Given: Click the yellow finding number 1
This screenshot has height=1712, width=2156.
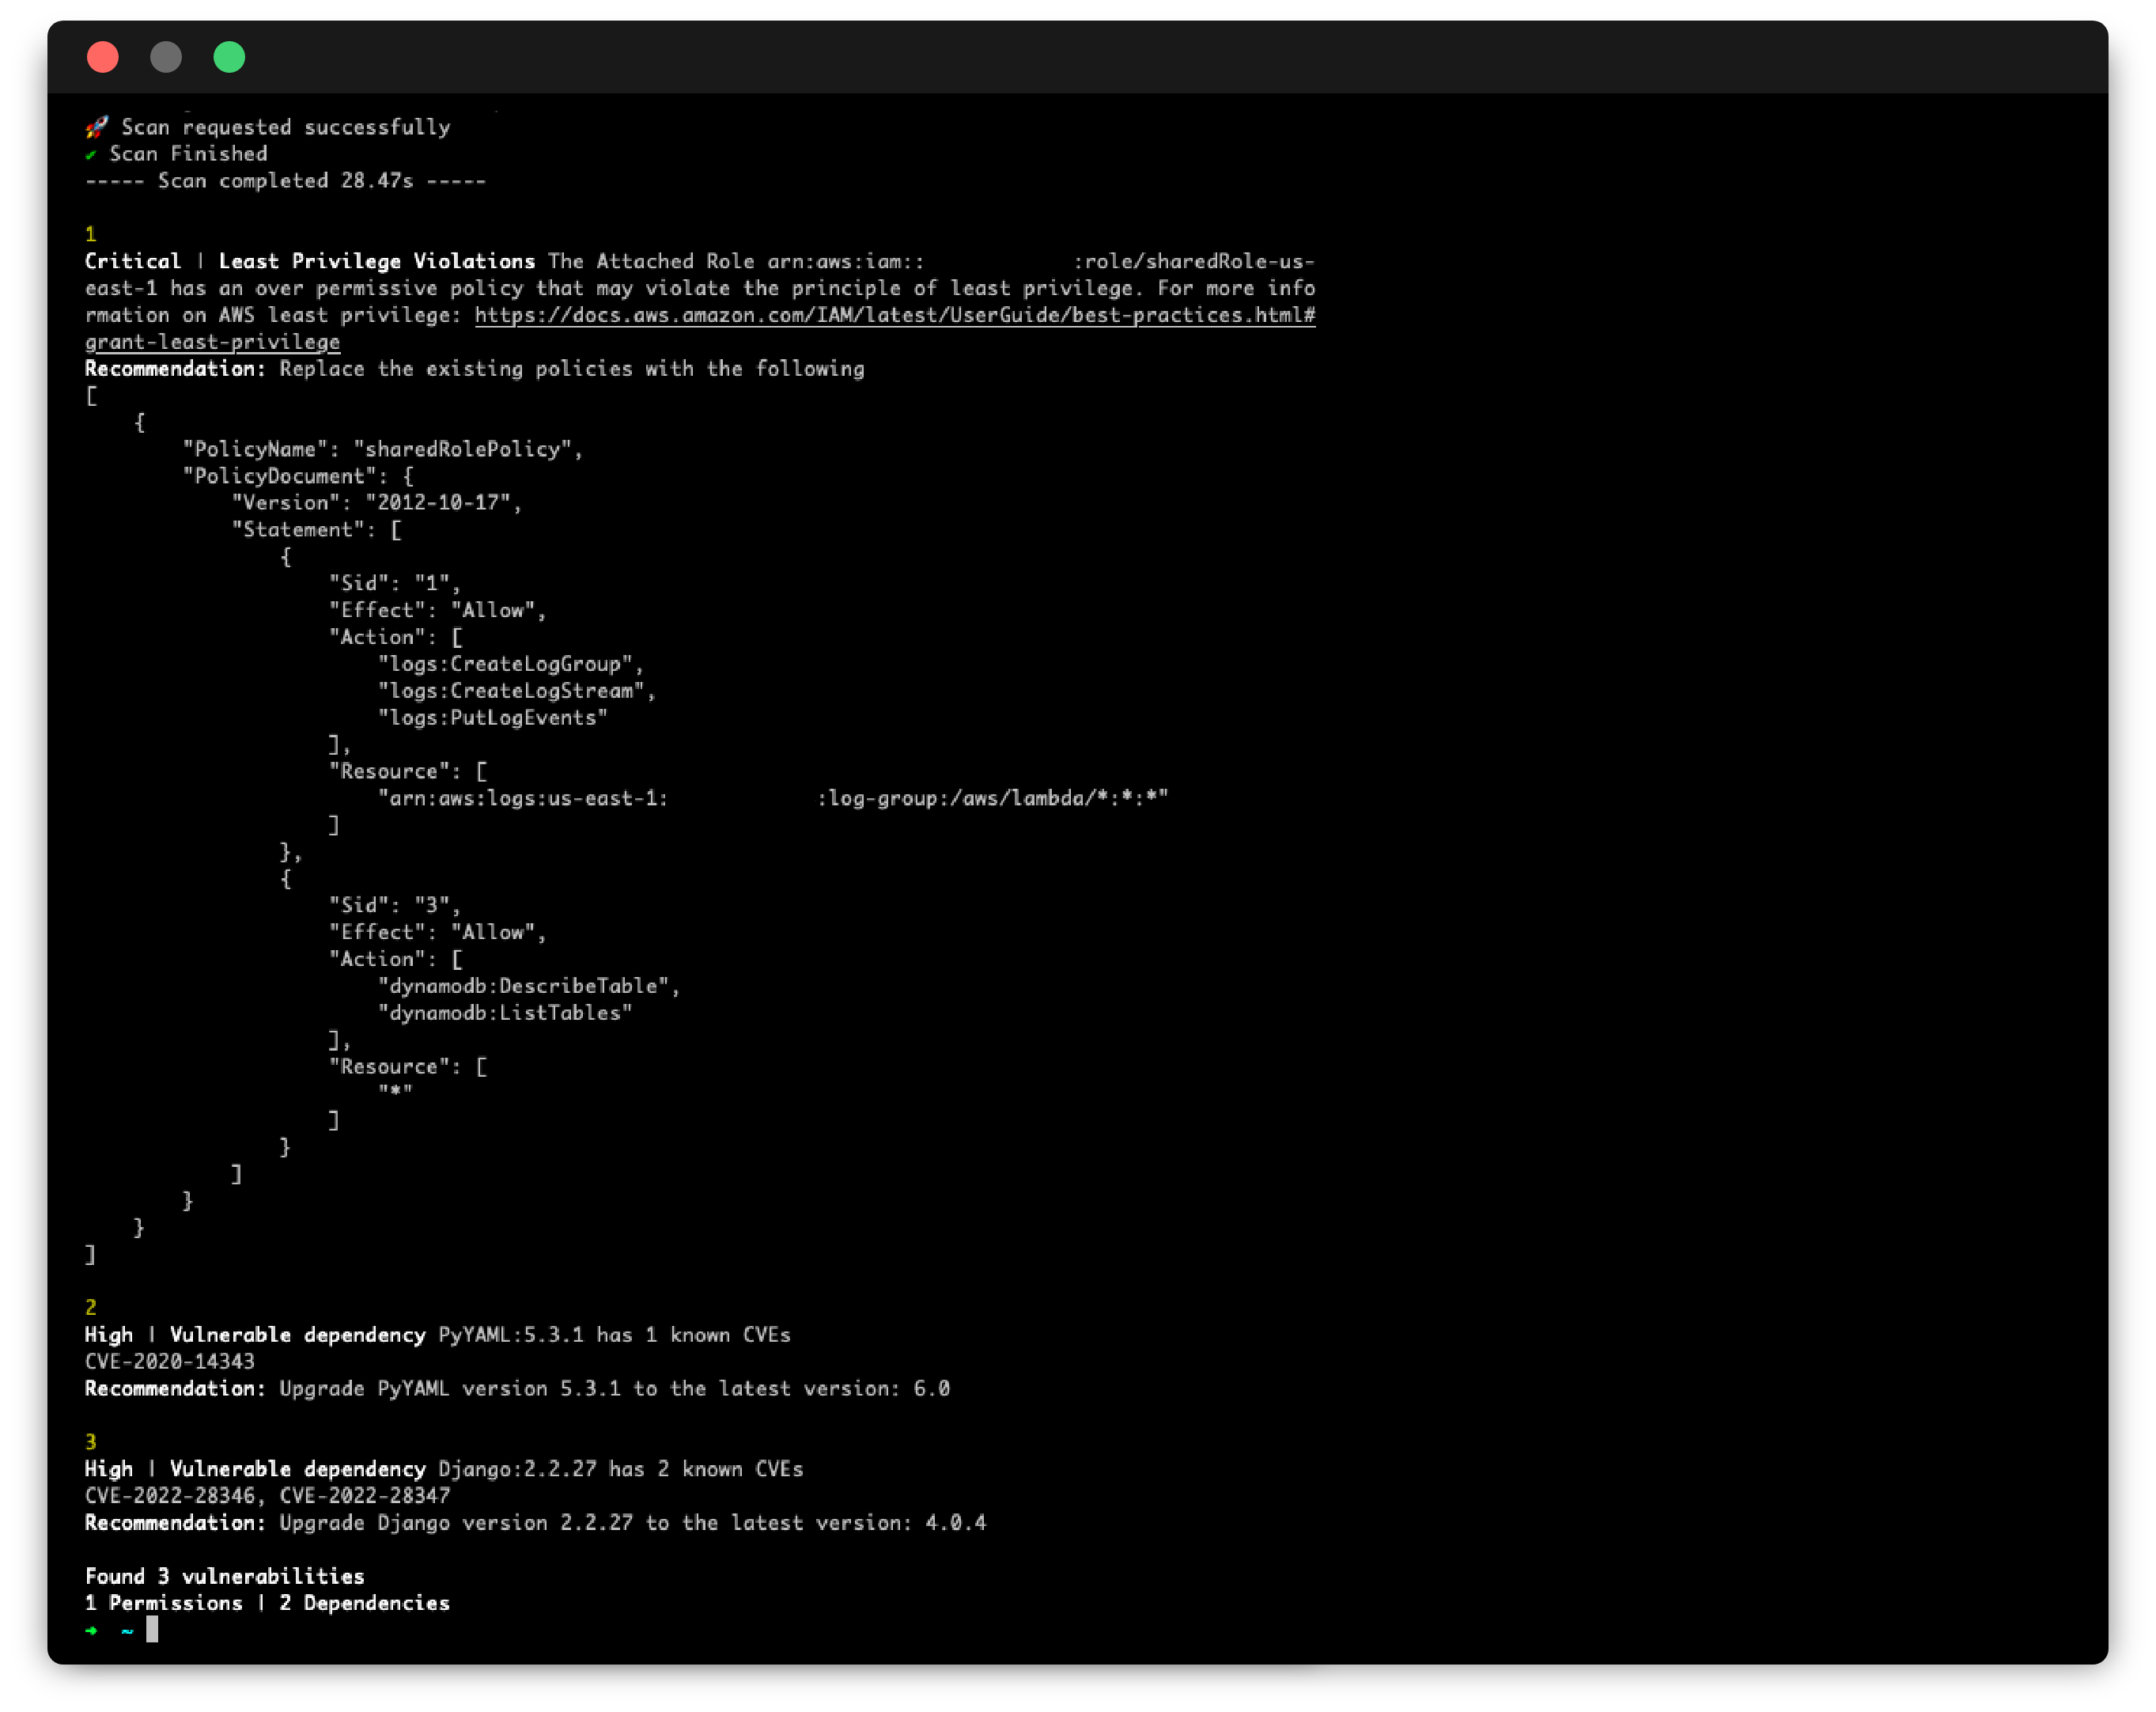Looking at the screenshot, I should click(x=91, y=234).
